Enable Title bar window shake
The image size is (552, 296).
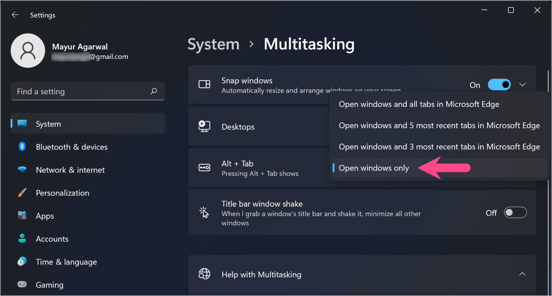click(515, 212)
